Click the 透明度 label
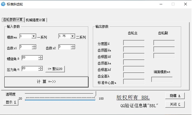 11,94
